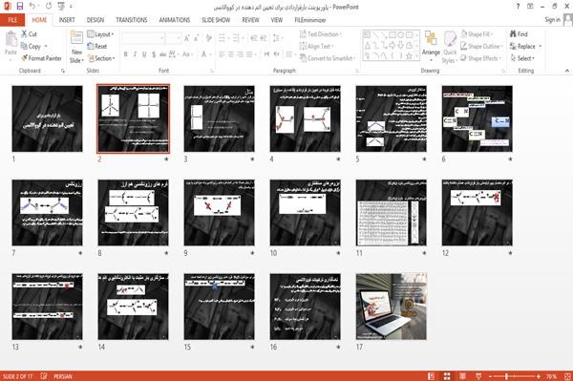Image resolution: width=573 pixels, height=381 pixels.
Task: Click the Save icon in quick access toolbar
Action: click(20, 6)
